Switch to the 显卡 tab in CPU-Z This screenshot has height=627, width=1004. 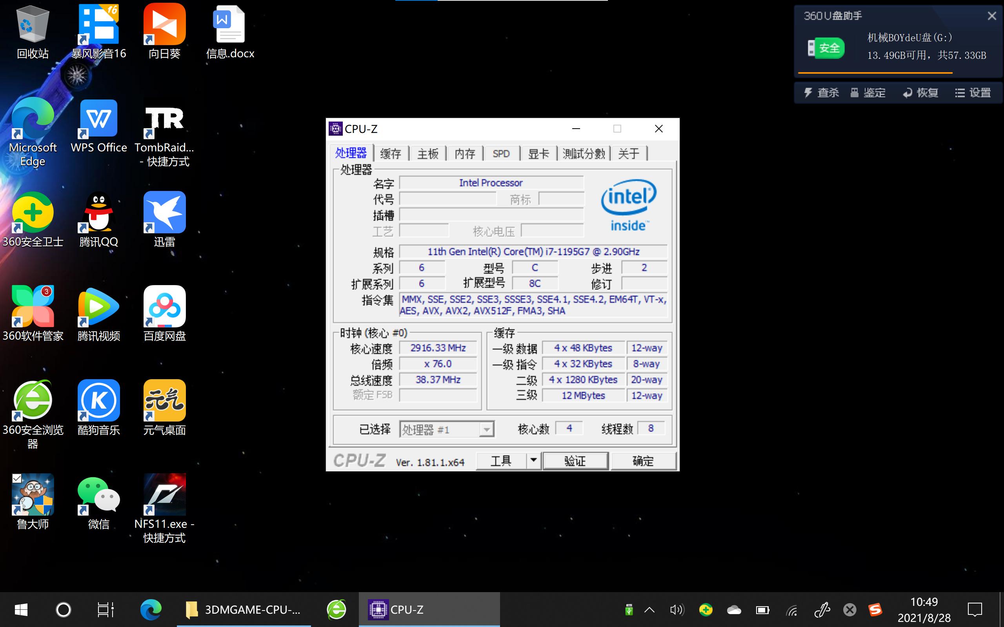[538, 153]
